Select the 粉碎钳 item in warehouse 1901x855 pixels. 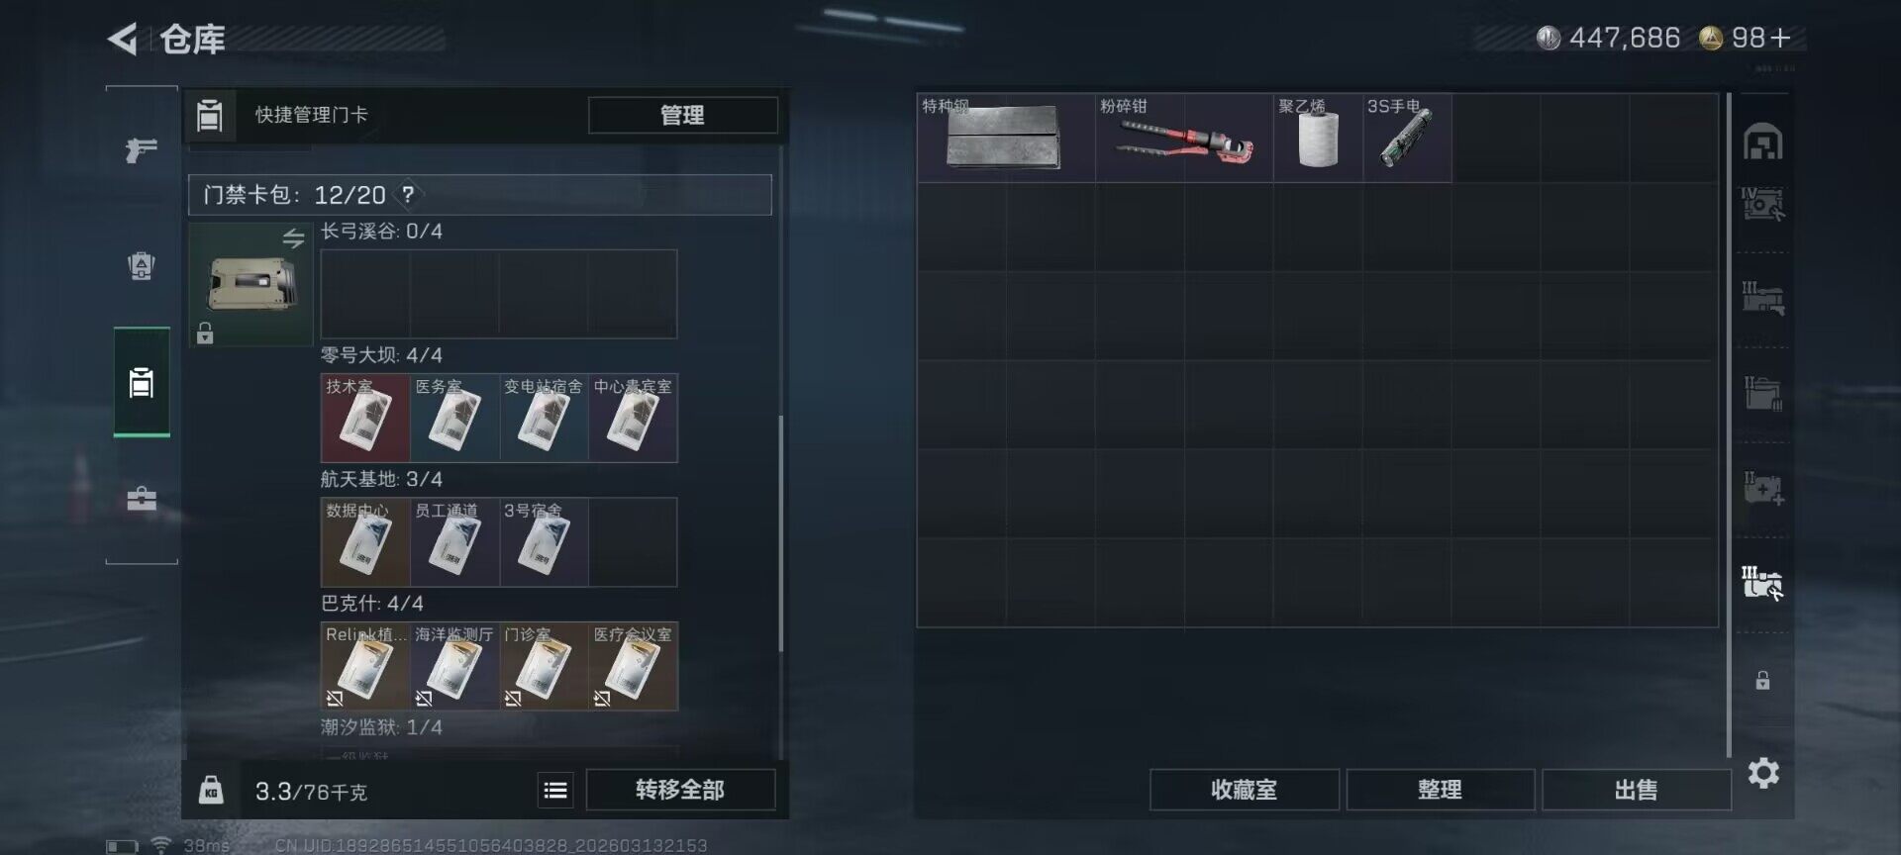[1184, 139]
